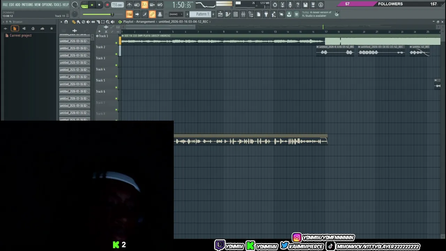The height and width of the screenshot is (251, 446).
Task: Open the project picker icon
Action: click(x=259, y=14)
